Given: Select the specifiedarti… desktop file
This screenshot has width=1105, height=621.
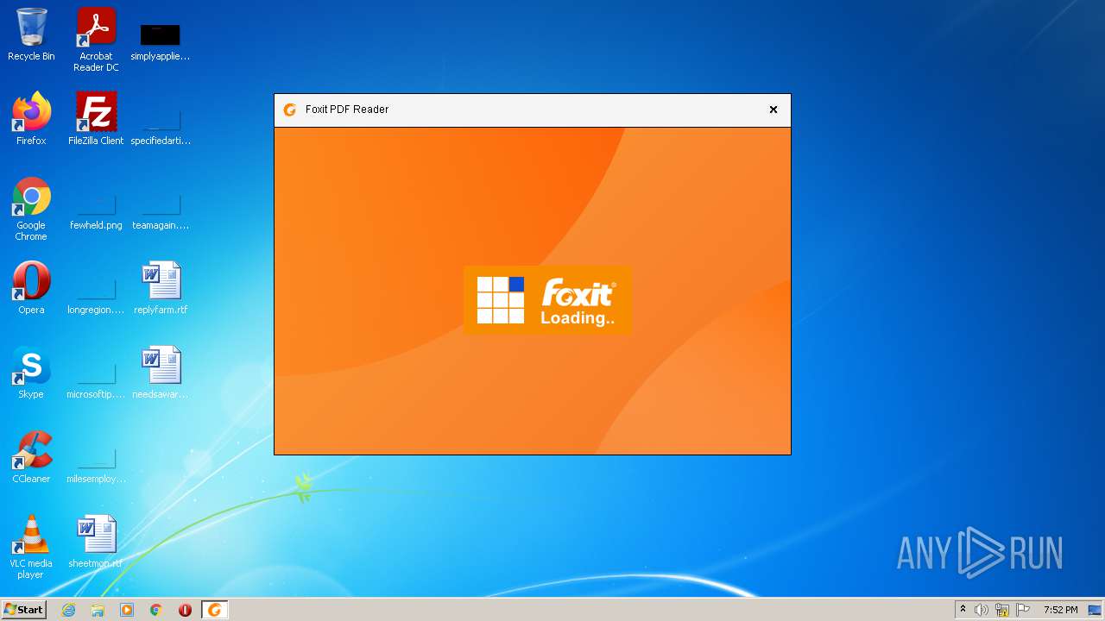Looking at the screenshot, I should 161,125.
